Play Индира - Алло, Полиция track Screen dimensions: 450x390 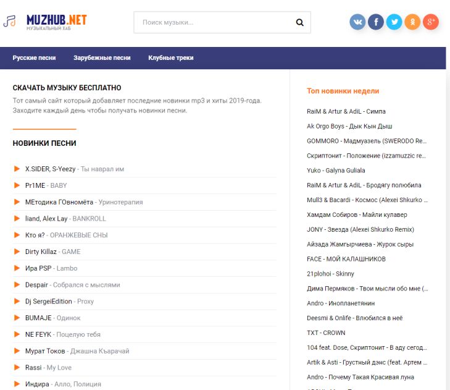click(x=17, y=384)
